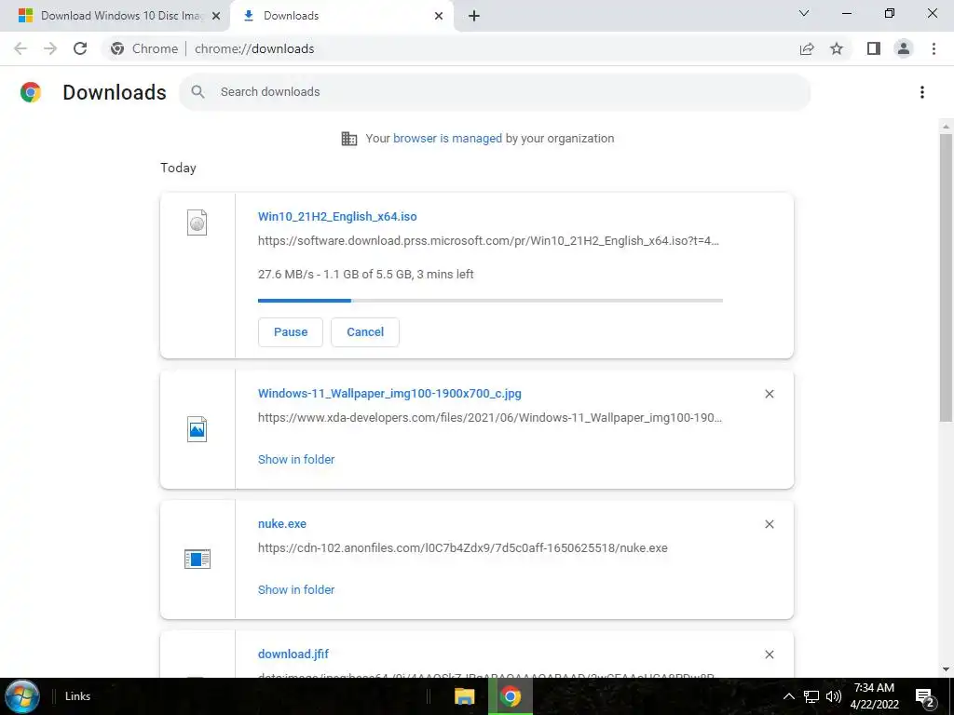The width and height of the screenshot is (954, 715).
Task: Open the side panel icon
Action: (x=874, y=48)
